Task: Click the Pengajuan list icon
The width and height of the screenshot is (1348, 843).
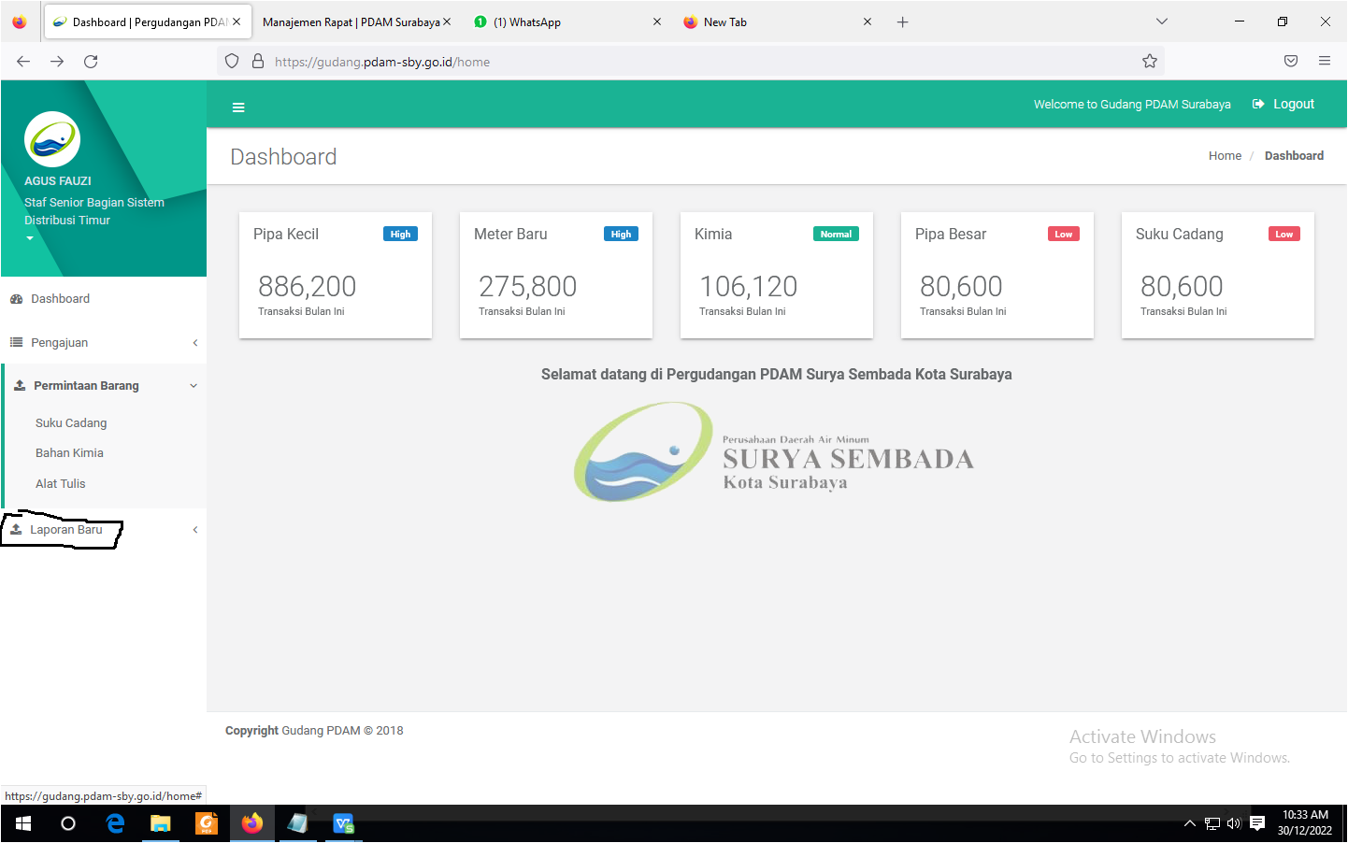Action: [x=16, y=343]
